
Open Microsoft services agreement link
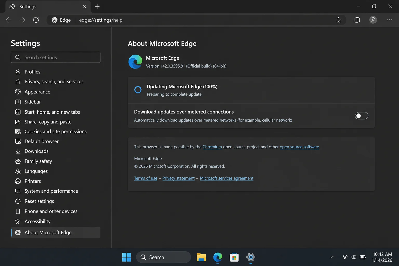(x=227, y=178)
